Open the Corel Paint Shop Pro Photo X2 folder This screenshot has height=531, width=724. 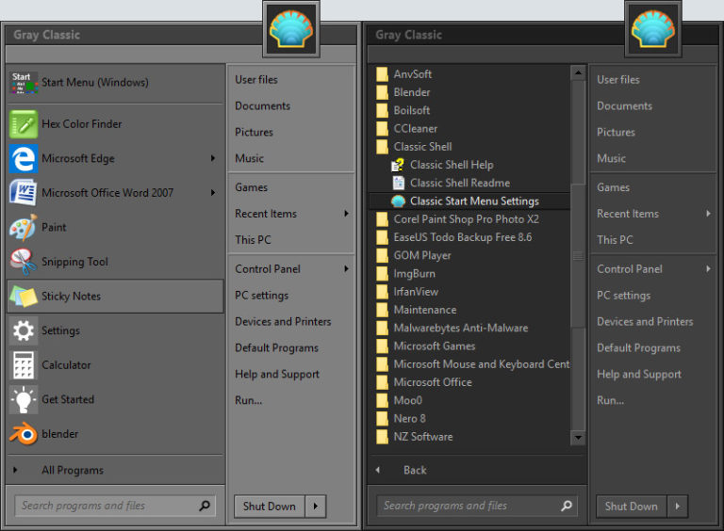click(466, 219)
